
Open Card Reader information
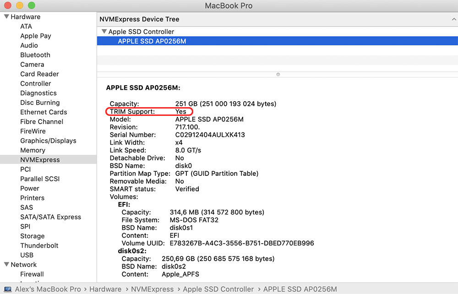[x=39, y=74]
